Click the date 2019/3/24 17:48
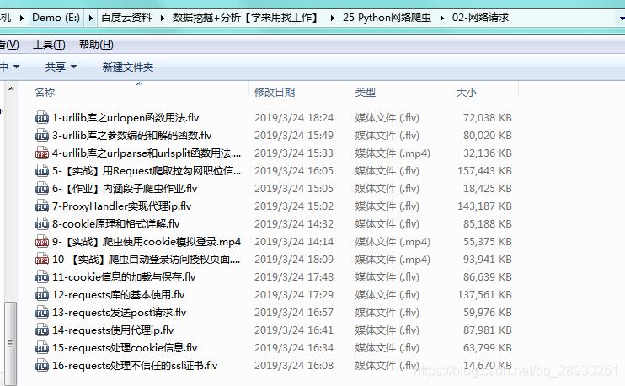 [294, 276]
